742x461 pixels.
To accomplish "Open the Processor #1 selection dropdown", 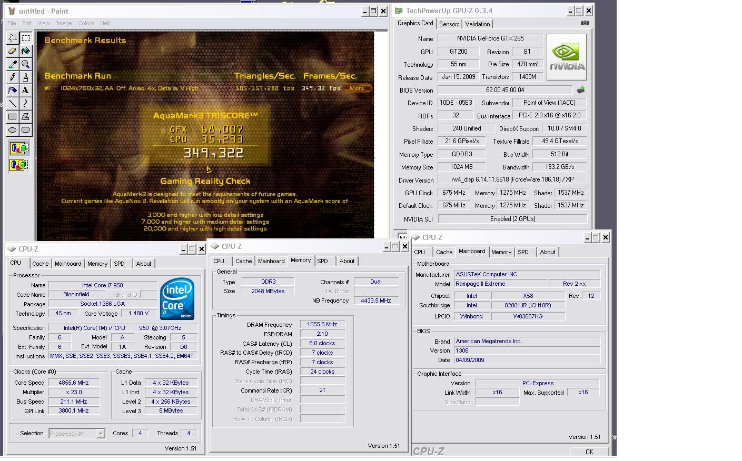I will 100,434.
